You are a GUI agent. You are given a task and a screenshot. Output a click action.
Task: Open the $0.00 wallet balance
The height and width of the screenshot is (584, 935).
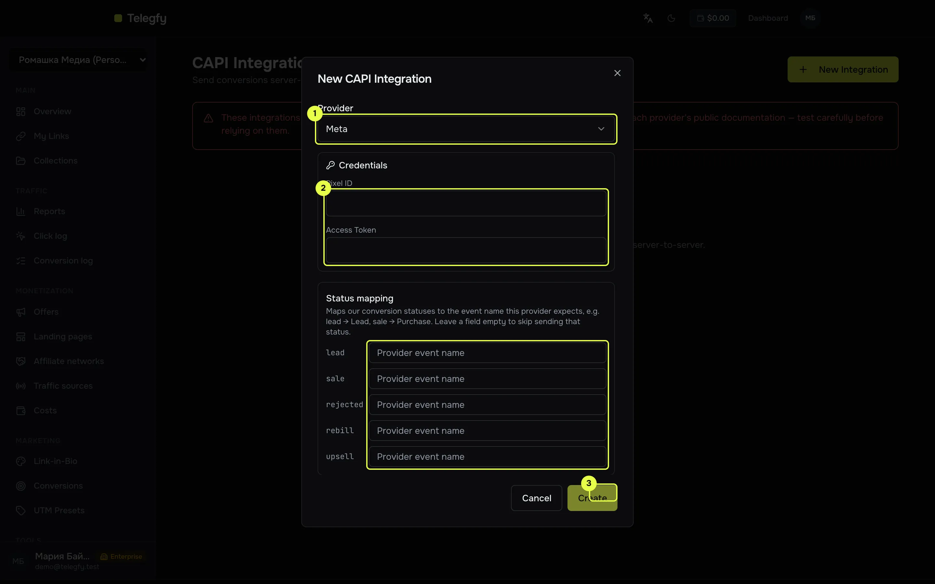click(713, 18)
